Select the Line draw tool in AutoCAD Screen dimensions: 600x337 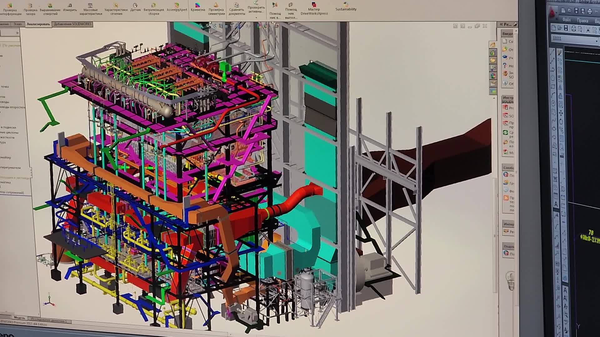click(x=552, y=53)
